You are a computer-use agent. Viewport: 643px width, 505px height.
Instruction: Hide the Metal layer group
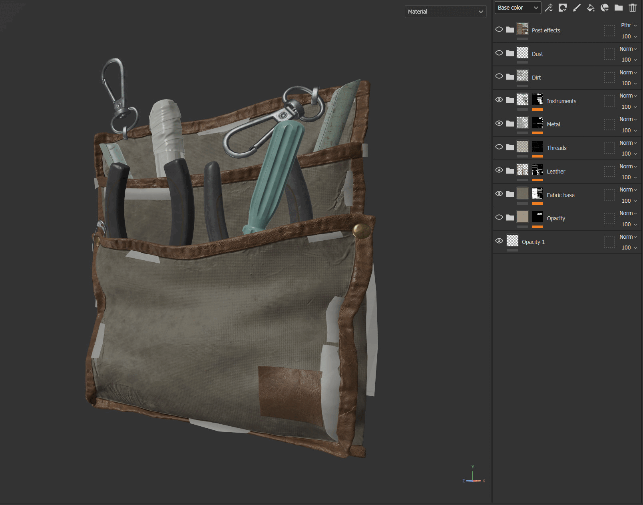[x=499, y=124]
